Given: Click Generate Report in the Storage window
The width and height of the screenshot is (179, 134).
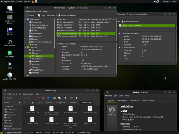Looking at the screenshot, I should [x=130, y=21].
